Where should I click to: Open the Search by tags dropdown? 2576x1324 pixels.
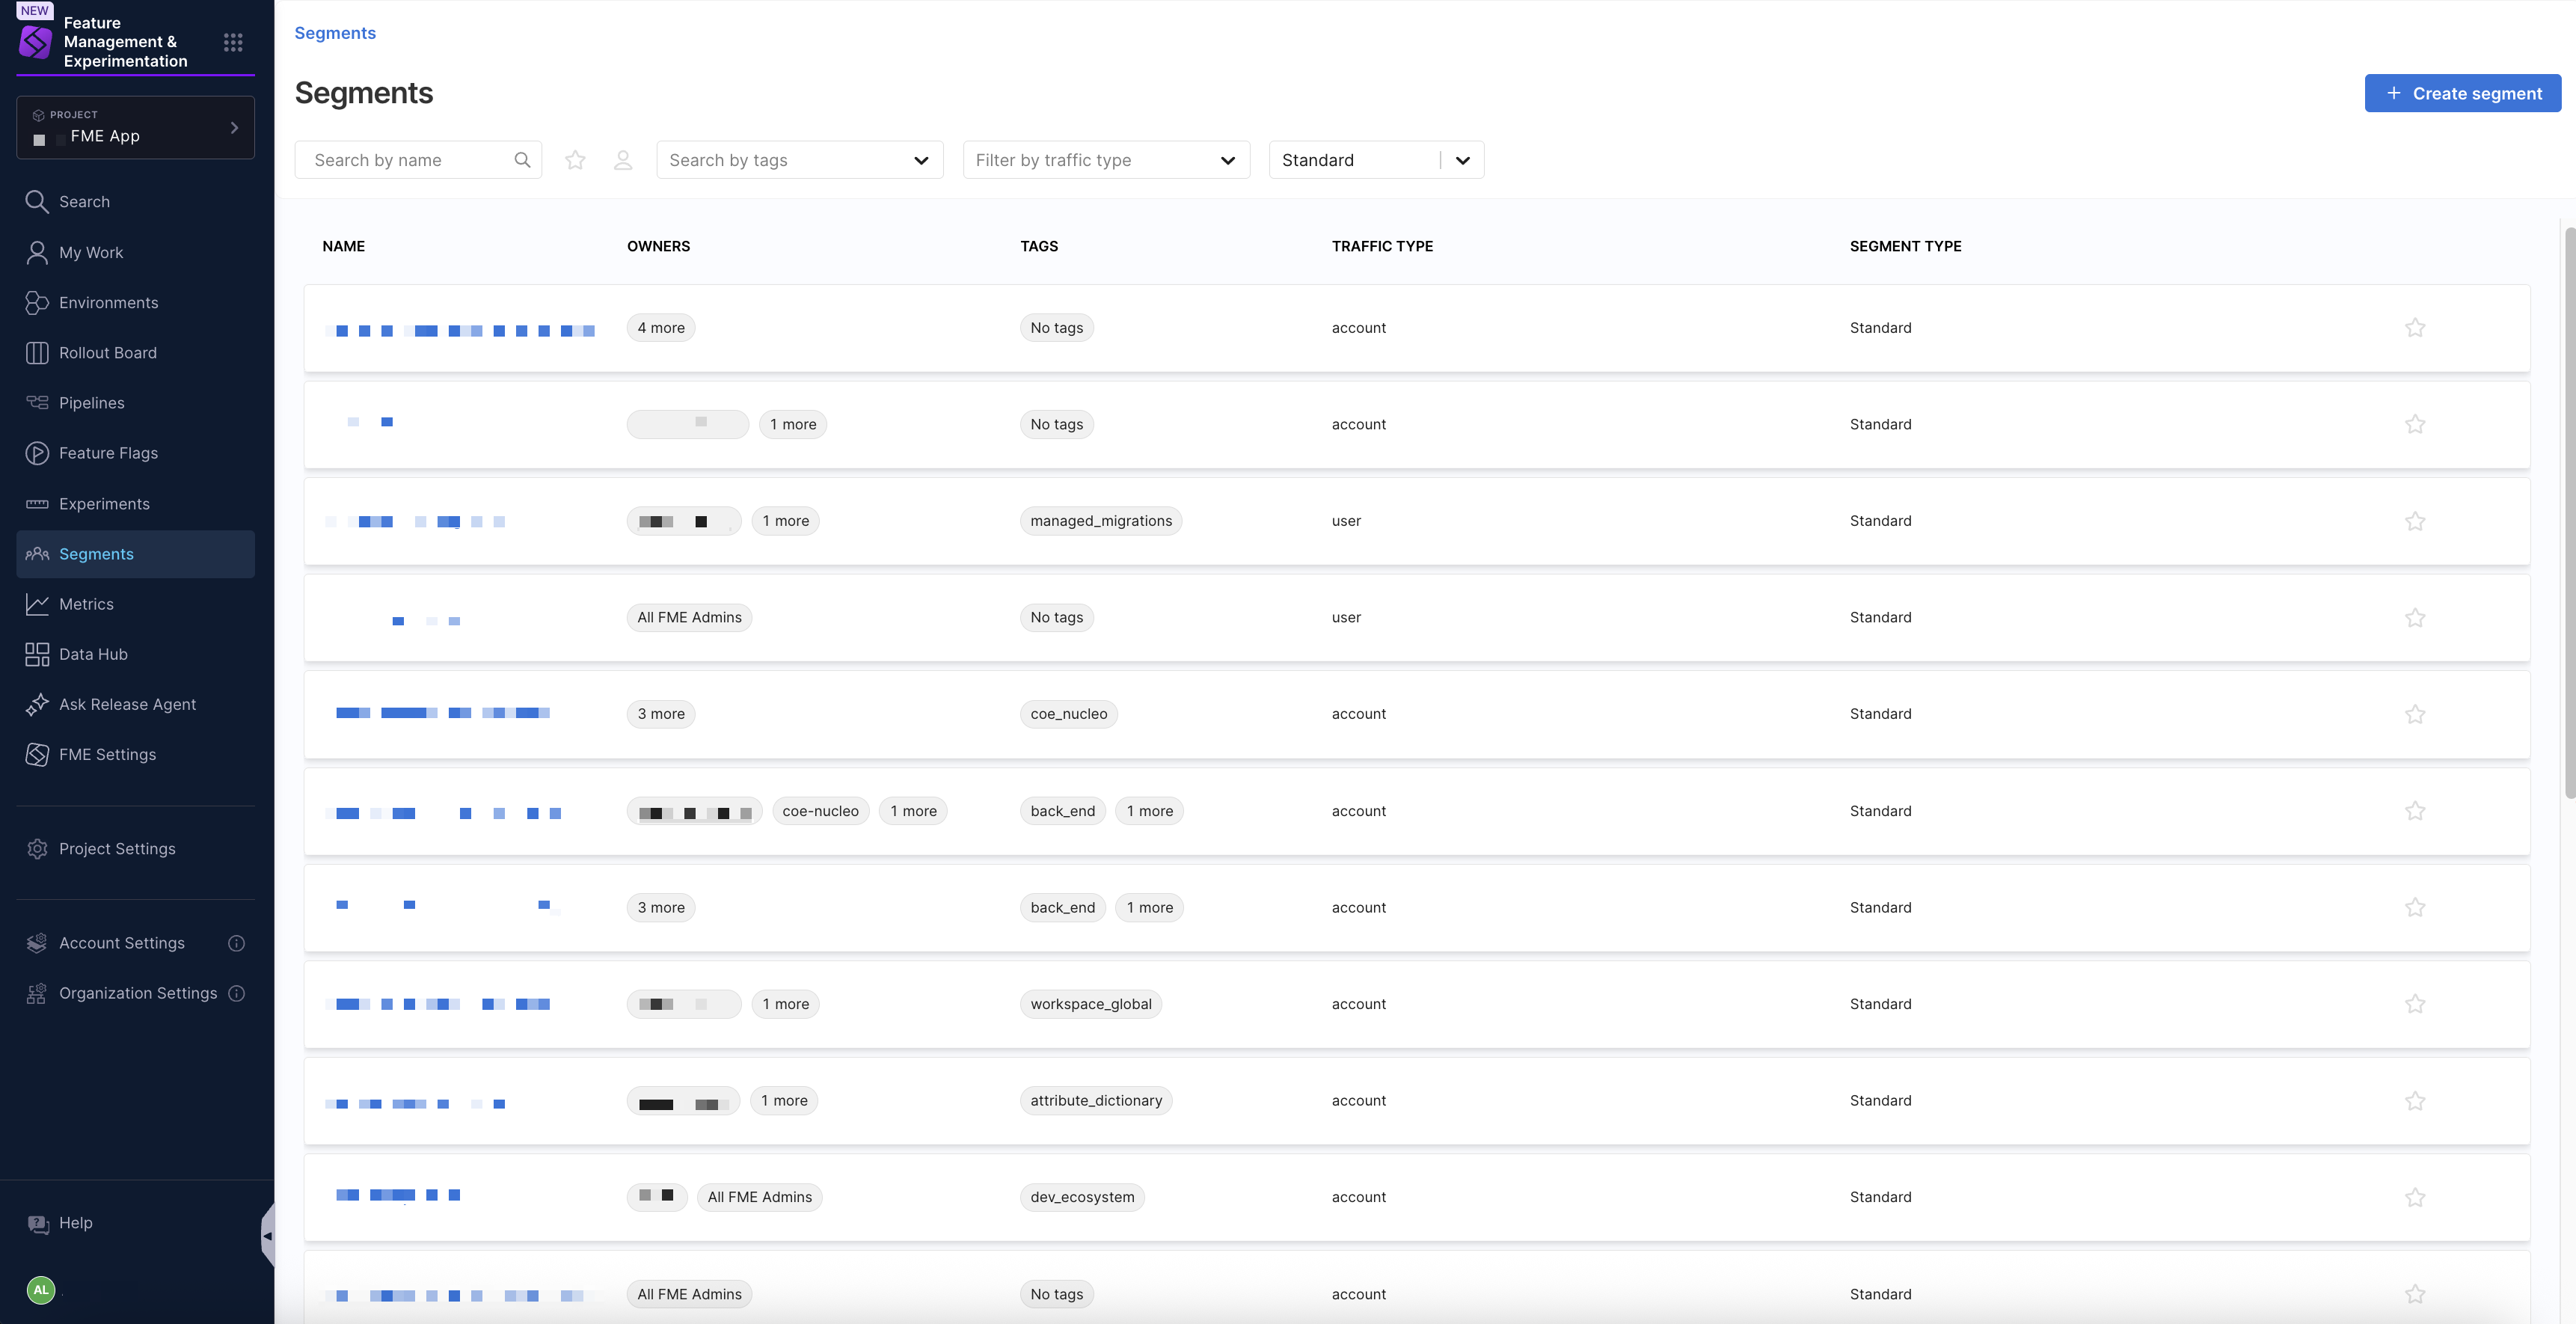click(x=799, y=160)
